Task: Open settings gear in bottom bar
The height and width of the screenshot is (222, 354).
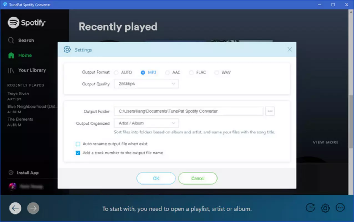Action: pyautogui.click(x=325, y=208)
